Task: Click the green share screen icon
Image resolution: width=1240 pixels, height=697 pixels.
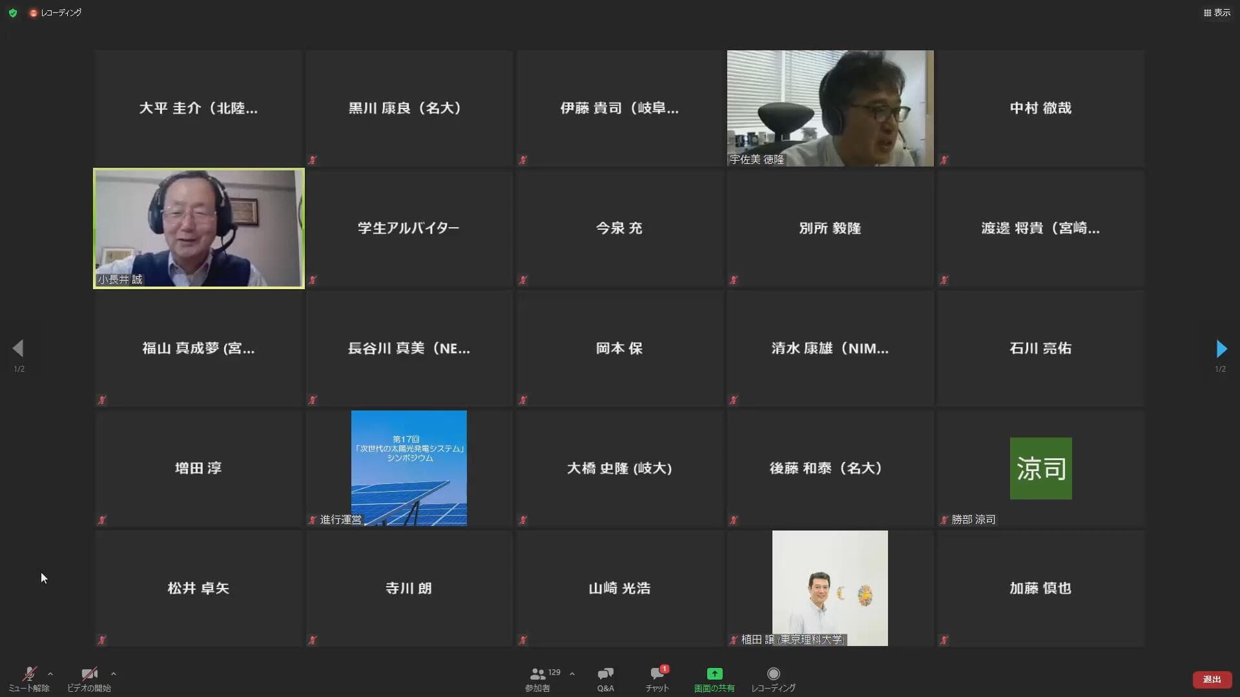Action: point(714,674)
